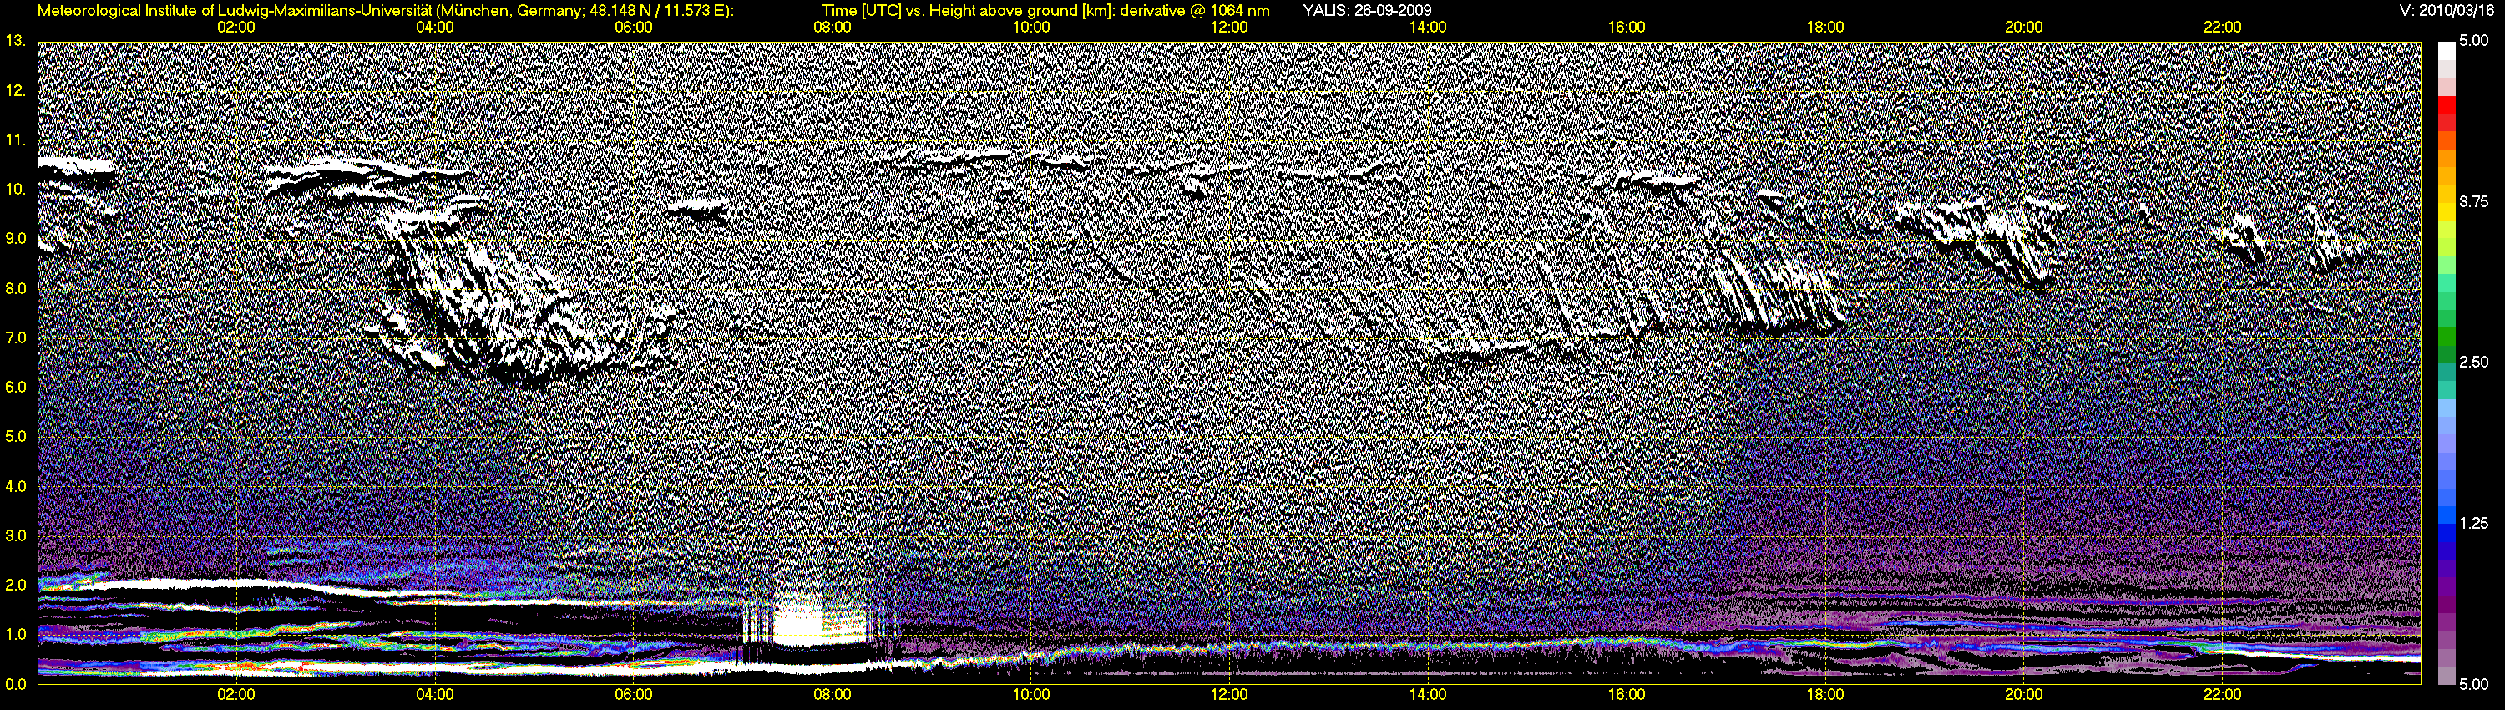Screen dimensions: 2505x710
Task: Select the 22:00 label on the upper time axis
Action: point(2222,28)
